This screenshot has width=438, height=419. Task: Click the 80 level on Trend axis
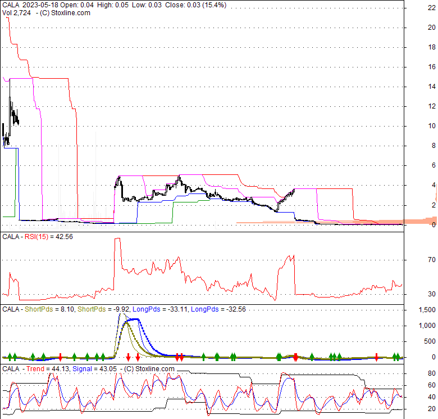pyautogui.click(x=432, y=373)
